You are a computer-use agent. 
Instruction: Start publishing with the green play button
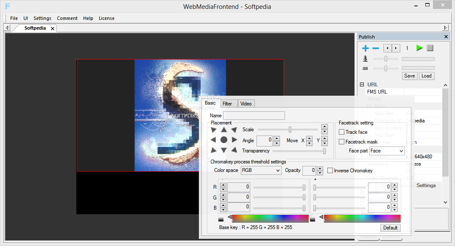(419, 48)
